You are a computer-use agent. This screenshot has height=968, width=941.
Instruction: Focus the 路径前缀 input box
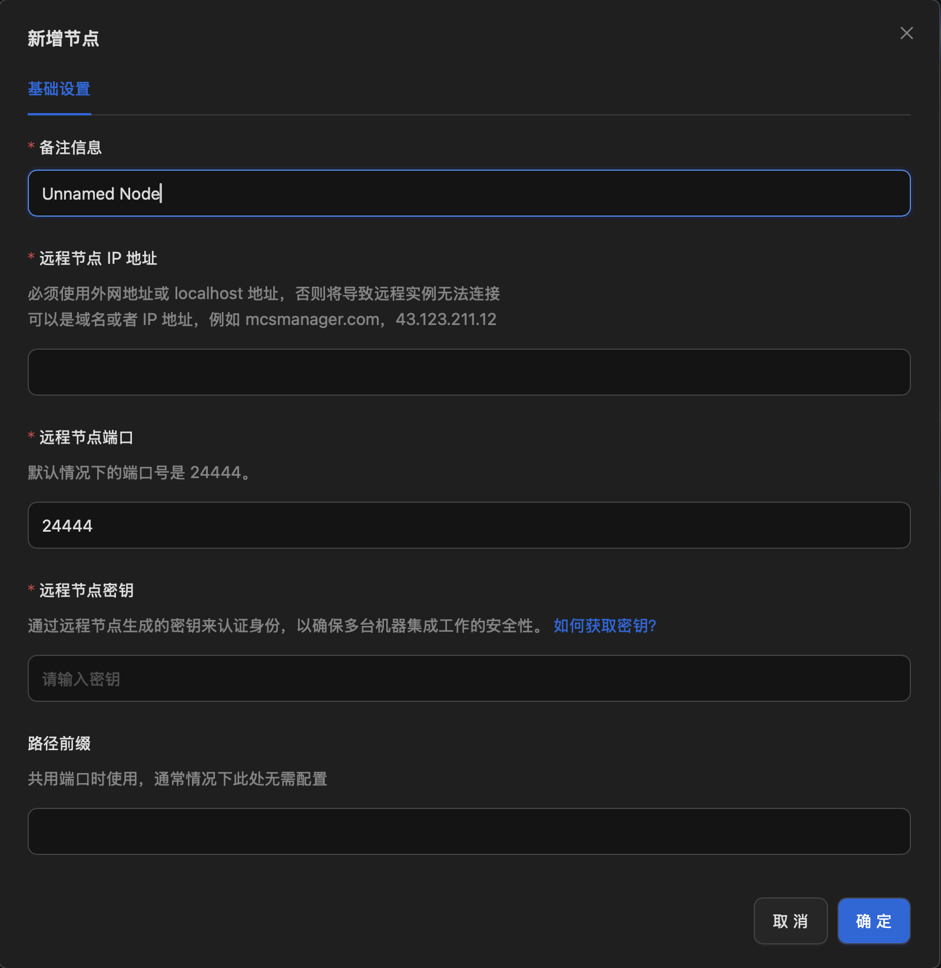[469, 831]
